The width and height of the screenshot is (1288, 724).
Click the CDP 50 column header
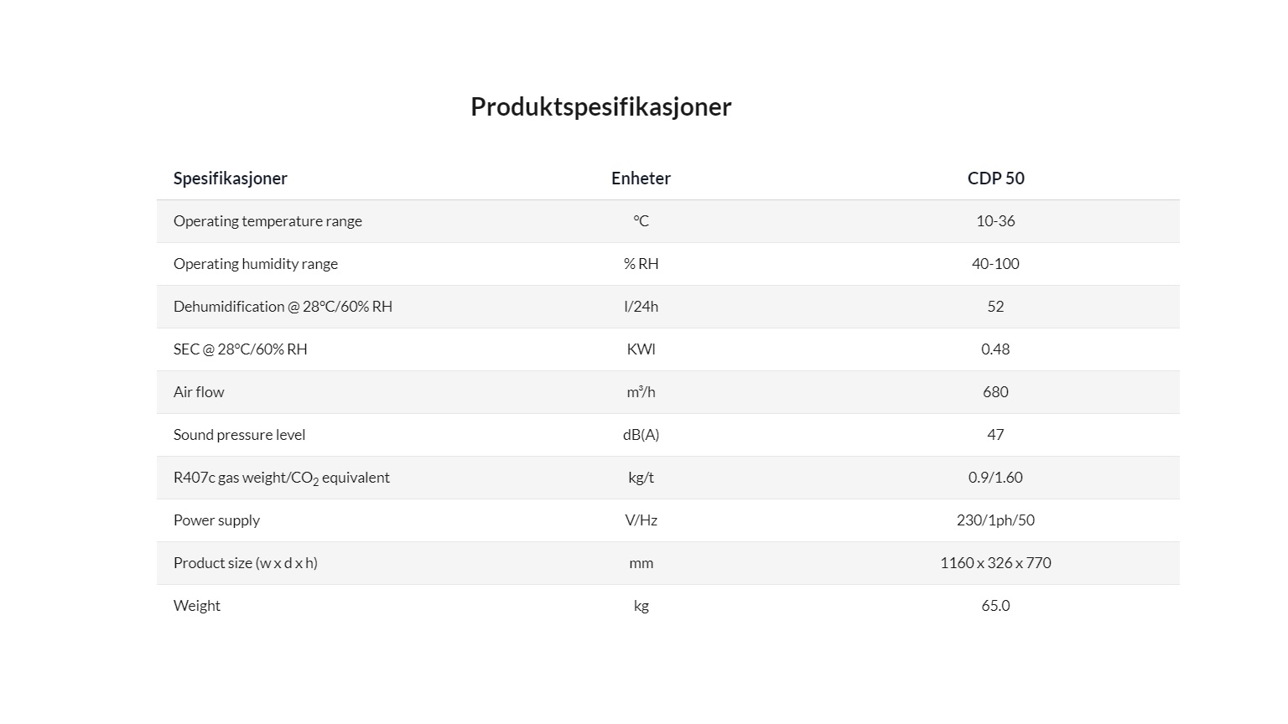tap(995, 178)
